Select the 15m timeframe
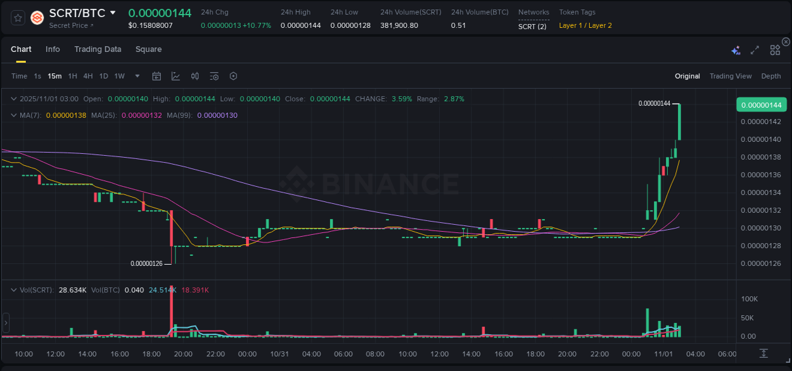 pyautogui.click(x=54, y=75)
